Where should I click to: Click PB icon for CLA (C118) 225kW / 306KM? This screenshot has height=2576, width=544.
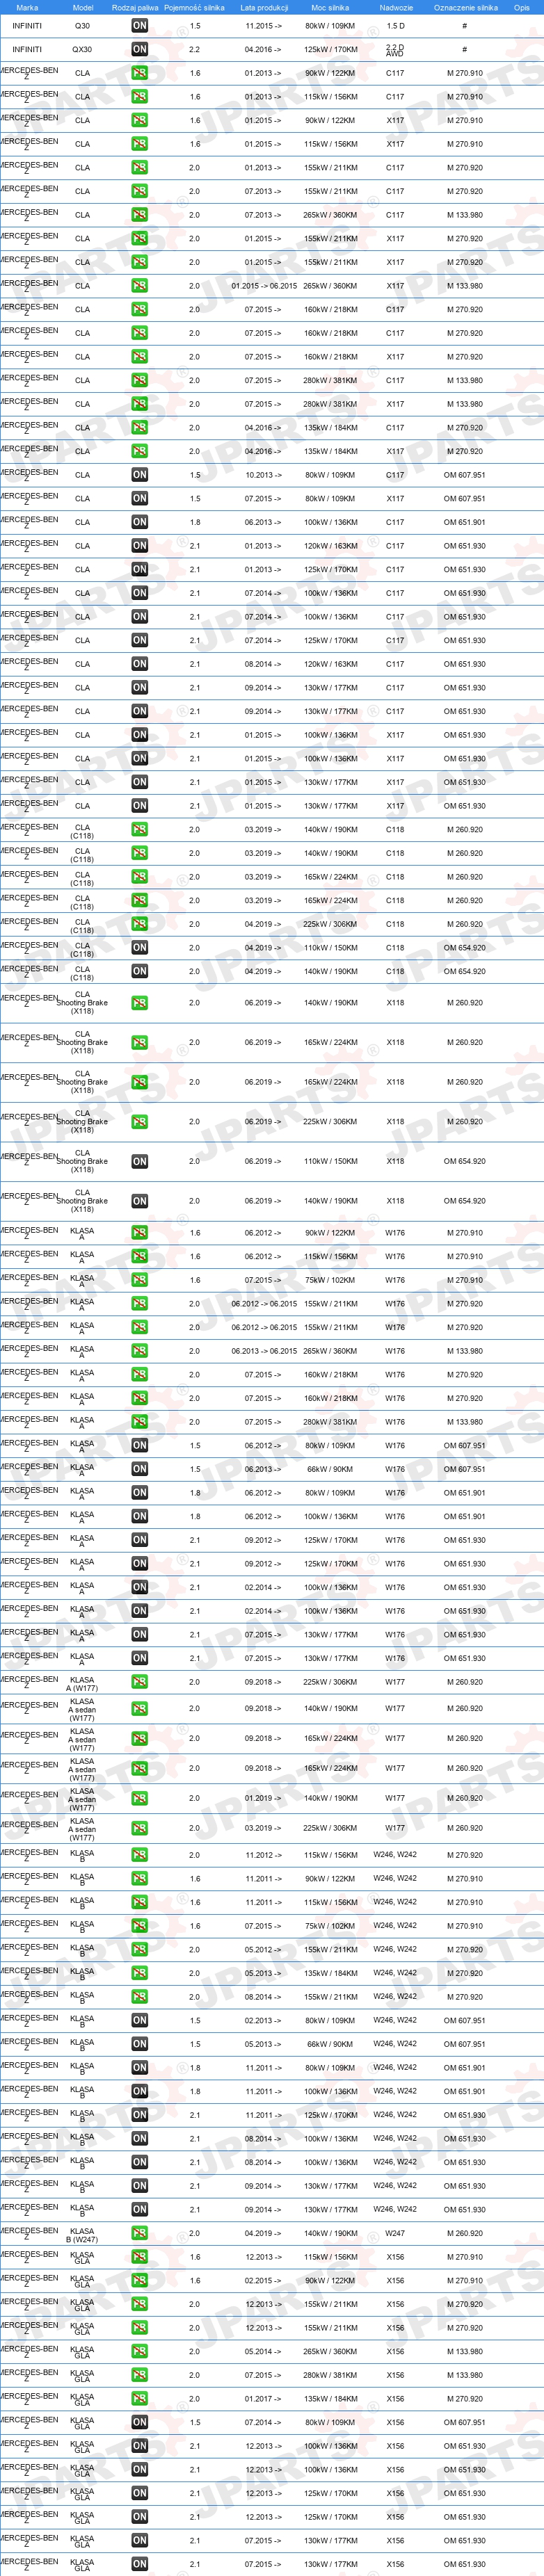coord(139,924)
